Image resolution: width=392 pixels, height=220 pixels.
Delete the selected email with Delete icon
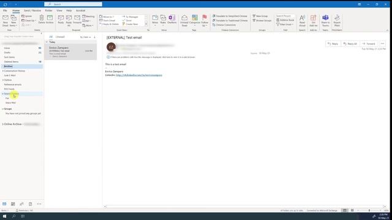click(42, 20)
